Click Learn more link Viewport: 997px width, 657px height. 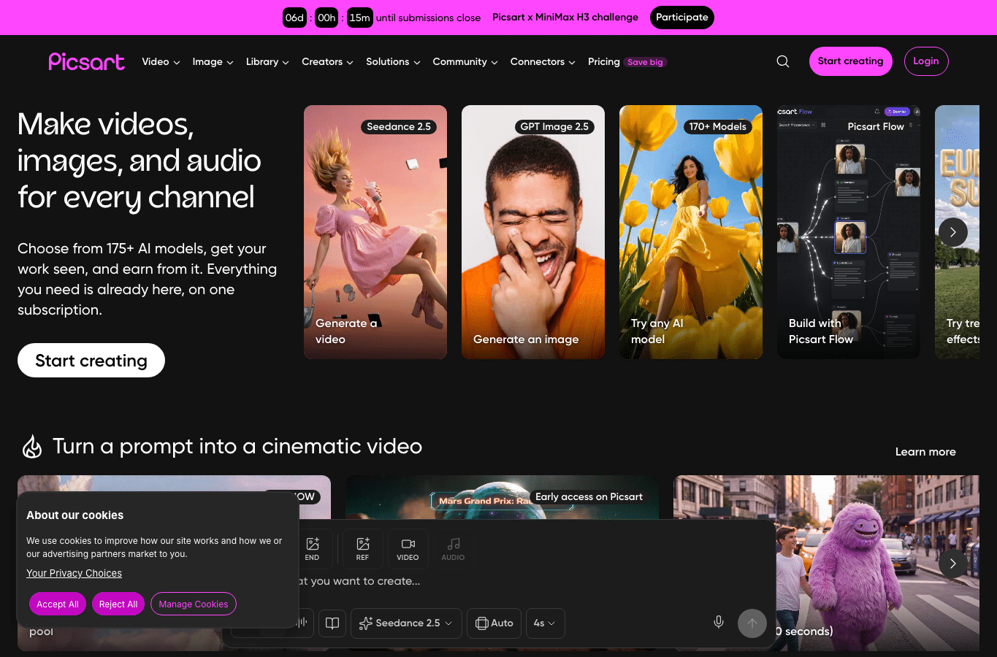pyautogui.click(x=925, y=452)
